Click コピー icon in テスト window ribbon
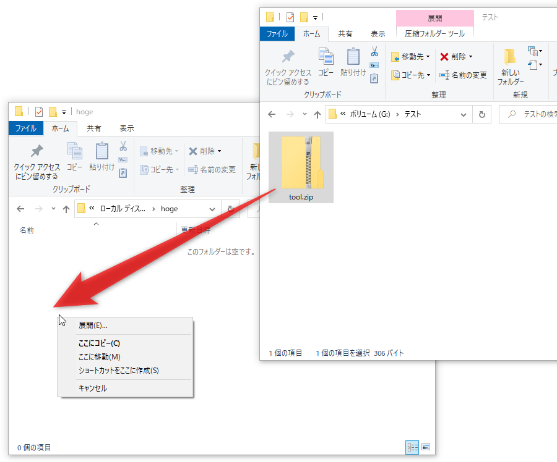The width and height of the screenshot is (557, 462). [326, 62]
